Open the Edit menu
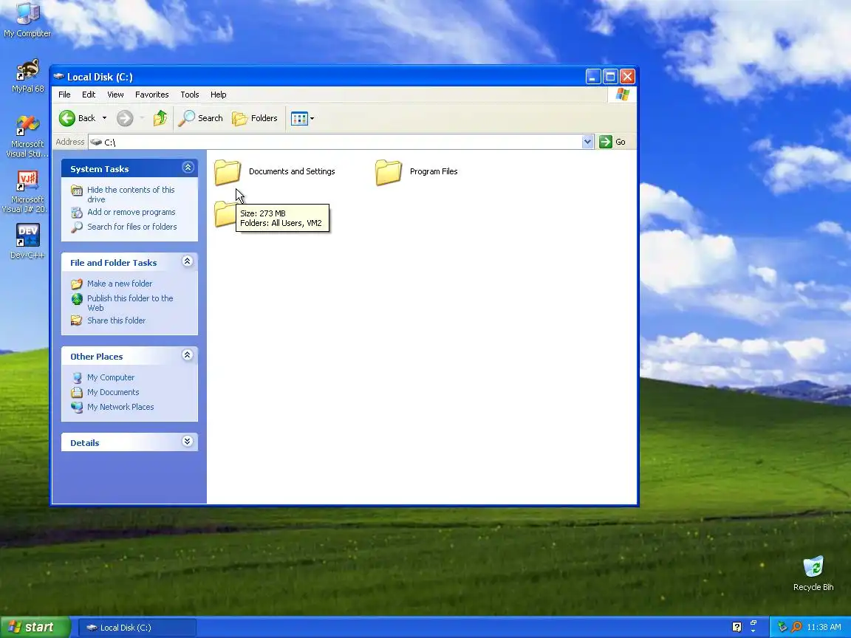 (x=89, y=95)
